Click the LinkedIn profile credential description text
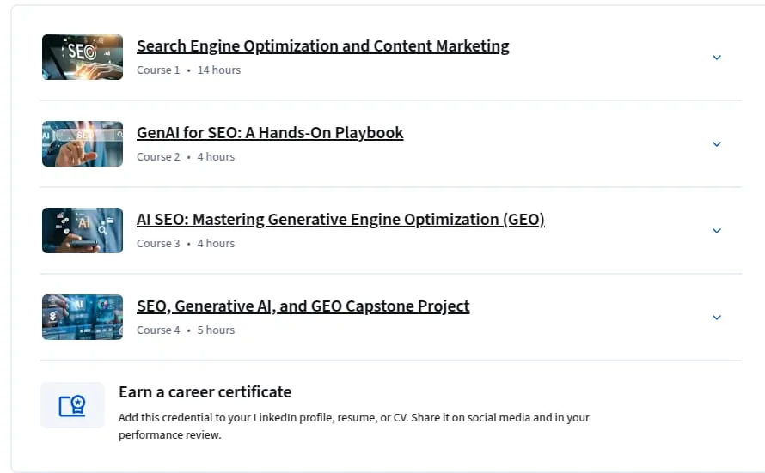Viewport: 765px width, 473px height. pos(354,427)
